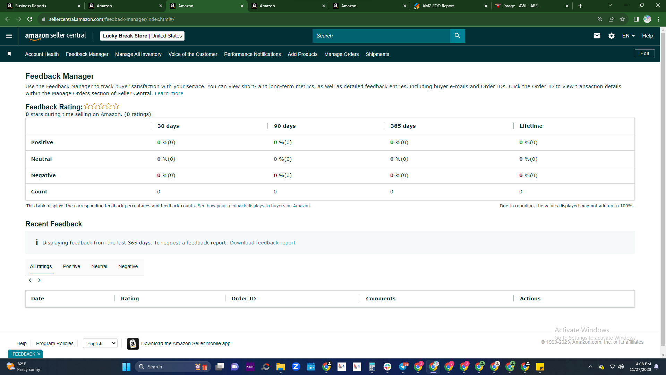The image size is (666, 375).
Task: Open File Explorer from taskbar
Action: click(x=281, y=367)
